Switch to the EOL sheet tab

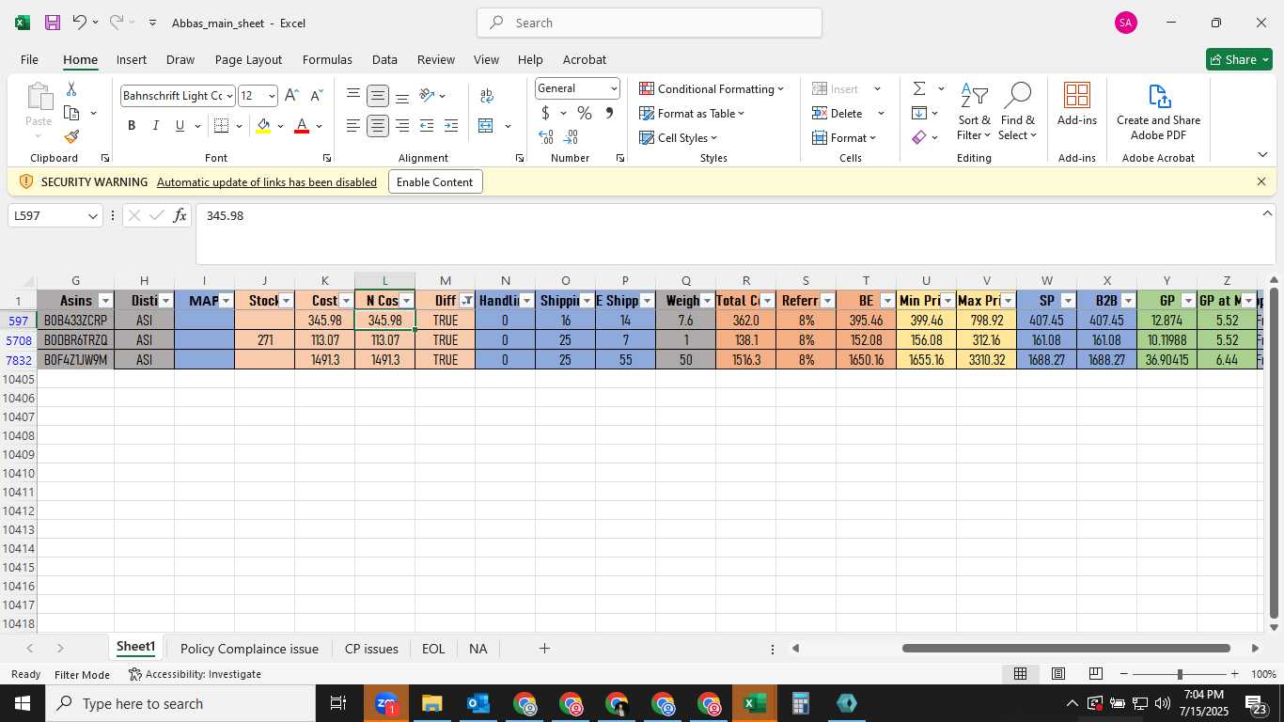click(433, 649)
